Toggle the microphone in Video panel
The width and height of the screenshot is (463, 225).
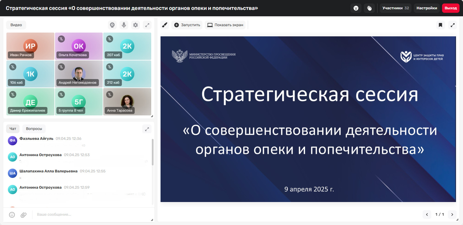coord(124,25)
